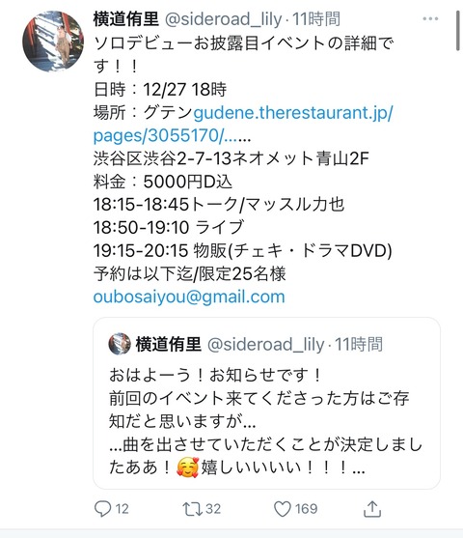
Task: Open the @sideroad_lily handle at the top
Action: tap(224, 19)
